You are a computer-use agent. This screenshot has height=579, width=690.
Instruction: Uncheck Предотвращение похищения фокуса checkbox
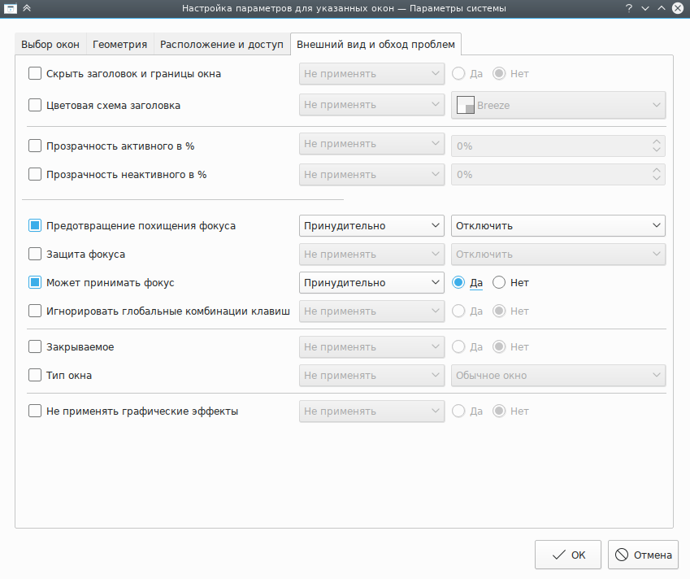(x=35, y=226)
